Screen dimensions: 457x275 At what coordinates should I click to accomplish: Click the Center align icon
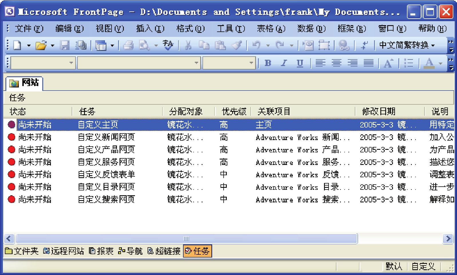point(336,63)
